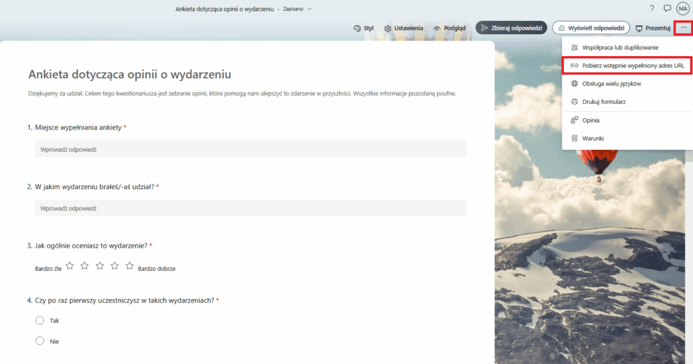This screenshot has height=364, width=693.
Task: Click the answer field for Miejsce wypełniania ankiety
Action: (250, 149)
